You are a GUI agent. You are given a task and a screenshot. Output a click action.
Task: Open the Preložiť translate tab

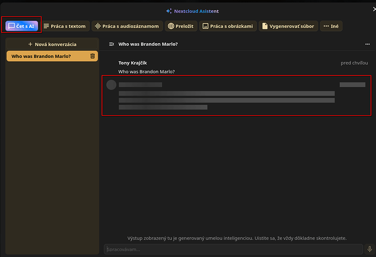click(x=181, y=26)
